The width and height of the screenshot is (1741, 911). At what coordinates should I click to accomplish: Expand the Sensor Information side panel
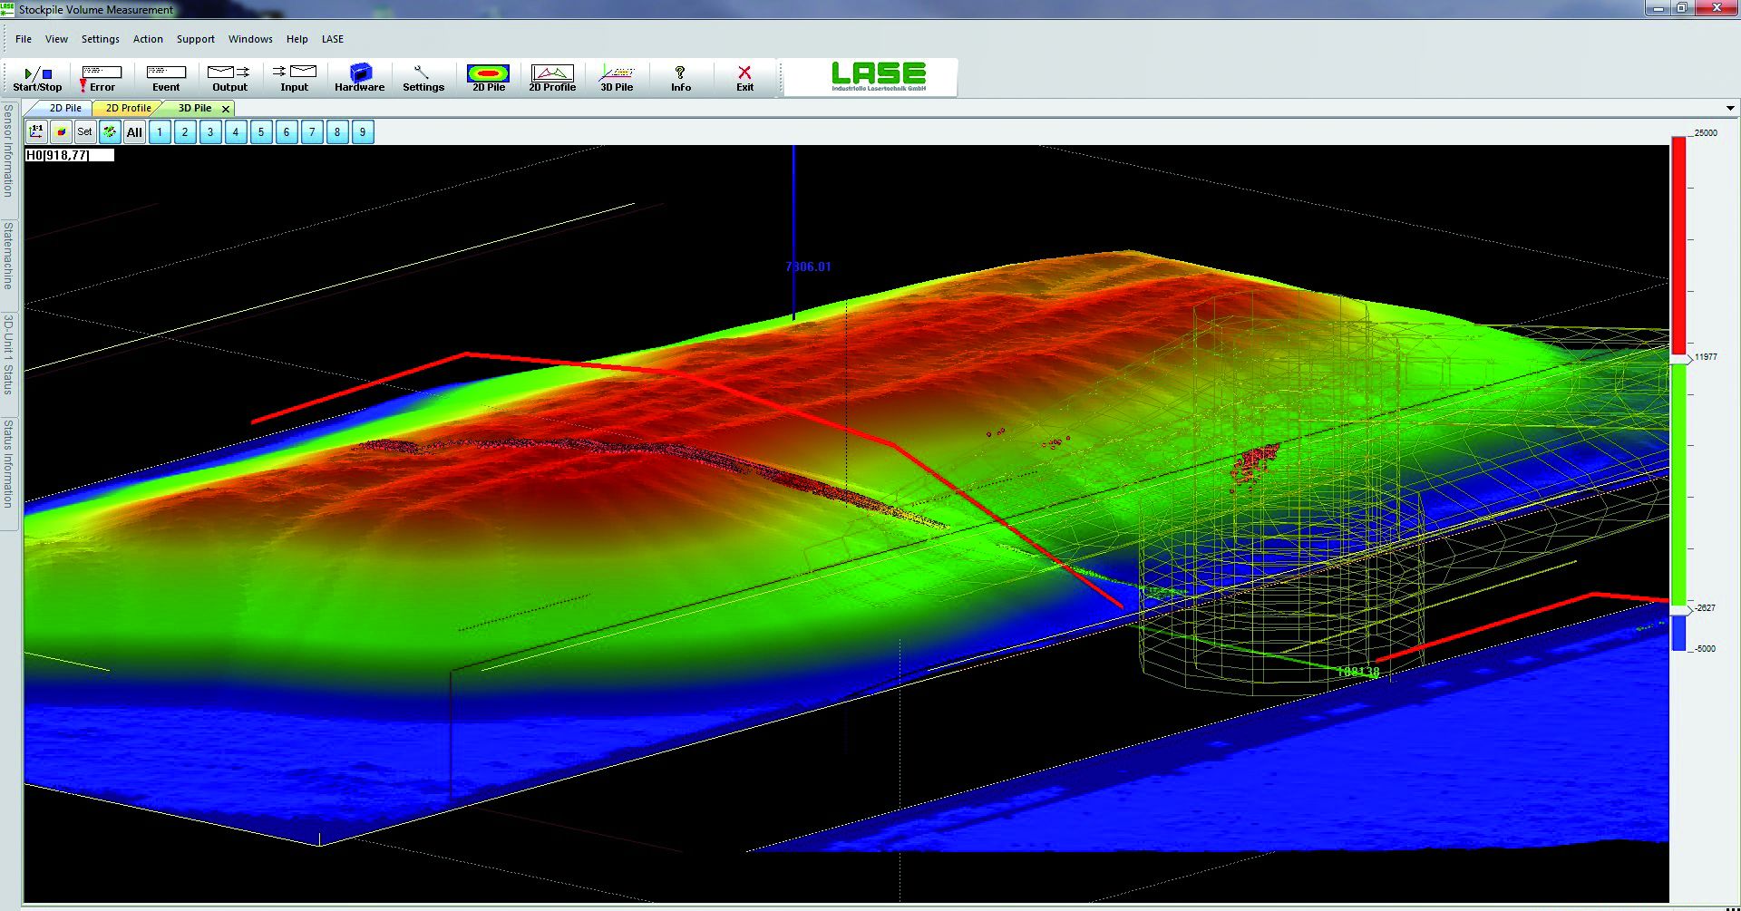tap(8, 150)
